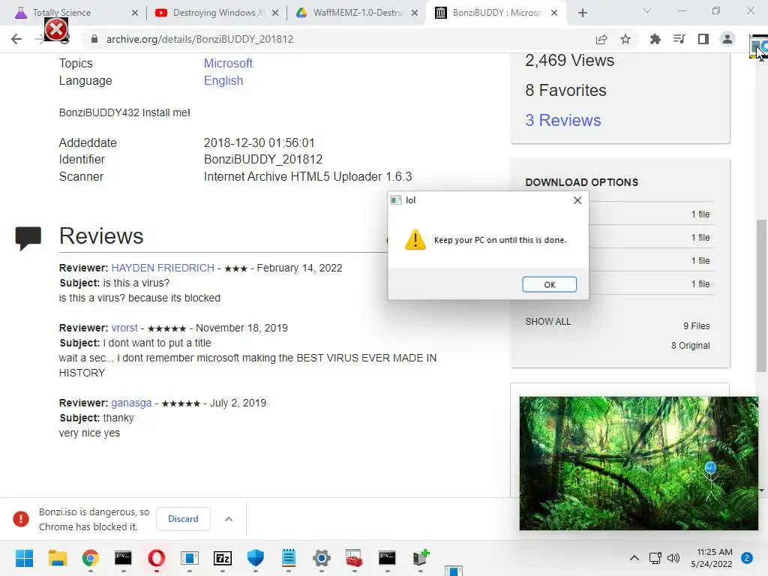This screenshot has height=576, width=768.
Task: Open the Chrome profile avatar
Action: point(727,39)
